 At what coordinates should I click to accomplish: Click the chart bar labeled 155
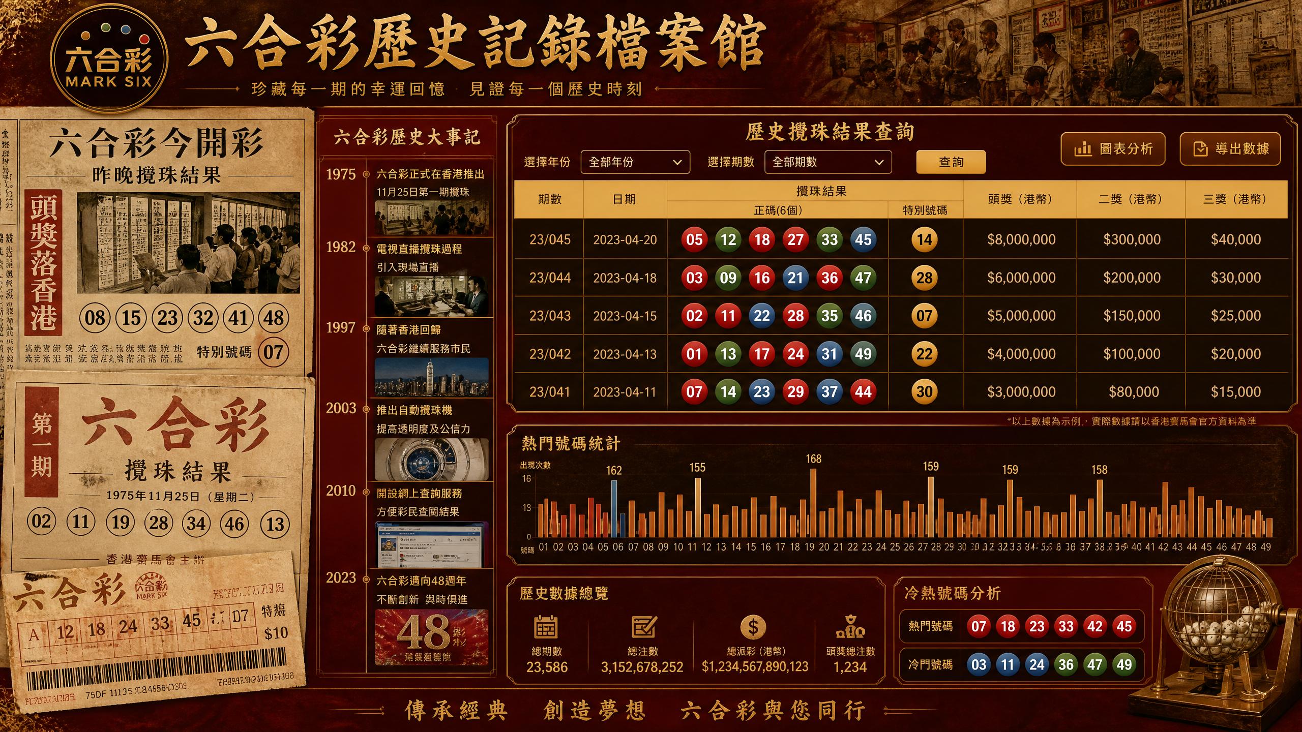tap(698, 507)
